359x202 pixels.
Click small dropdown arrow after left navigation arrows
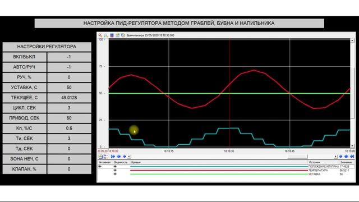click(129, 157)
